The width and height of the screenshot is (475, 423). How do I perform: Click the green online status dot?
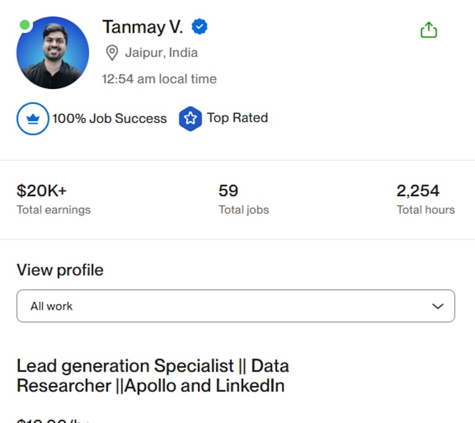(x=25, y=25)
